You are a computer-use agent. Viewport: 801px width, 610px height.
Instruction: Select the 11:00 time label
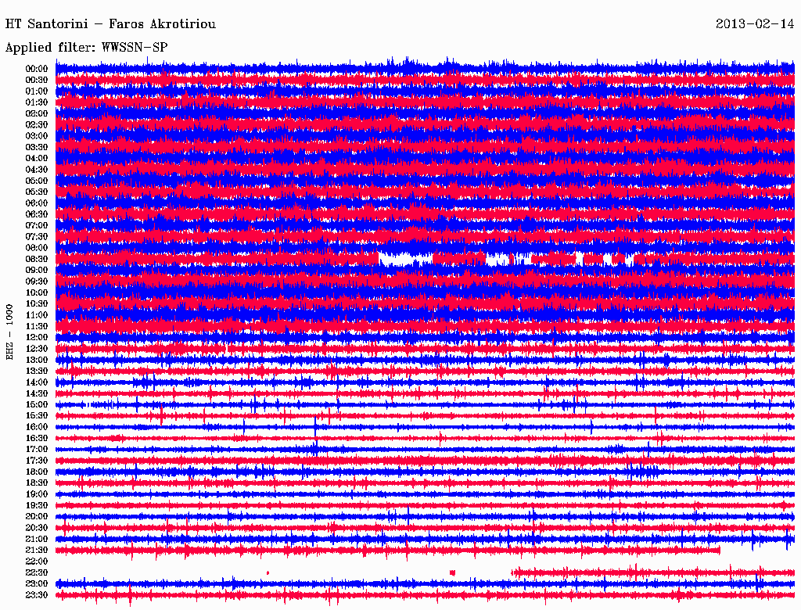[x=37, y=315]
